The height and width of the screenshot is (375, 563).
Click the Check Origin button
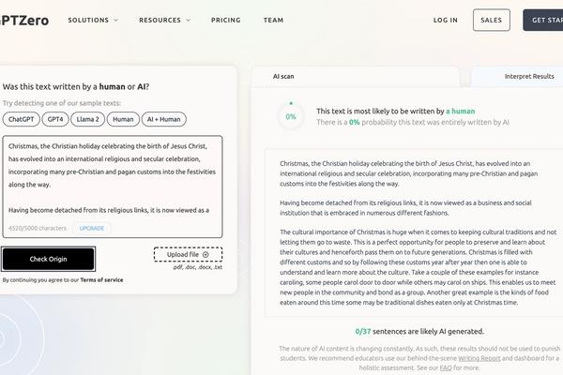point(48,259)
